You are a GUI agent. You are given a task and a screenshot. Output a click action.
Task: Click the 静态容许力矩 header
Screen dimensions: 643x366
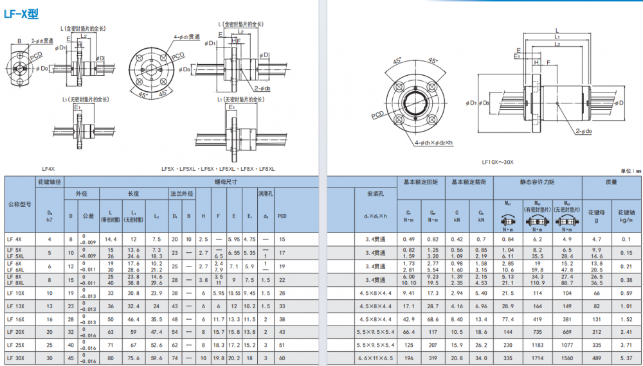pyautogui.click(x=537, y=182)
